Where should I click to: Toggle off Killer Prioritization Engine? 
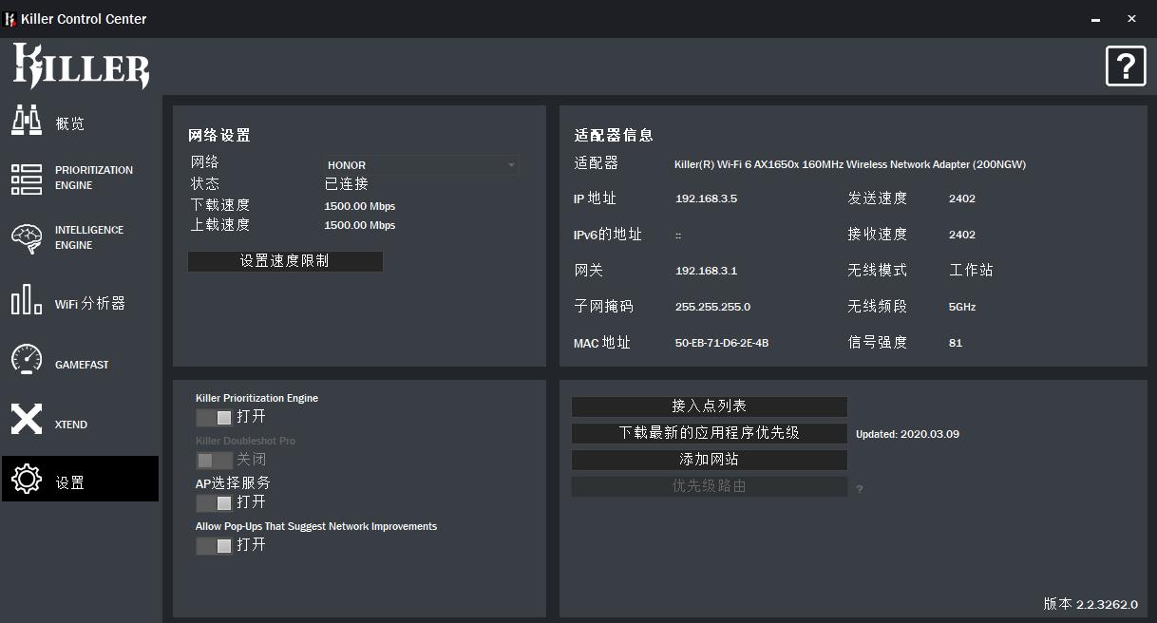pos(215,416)
